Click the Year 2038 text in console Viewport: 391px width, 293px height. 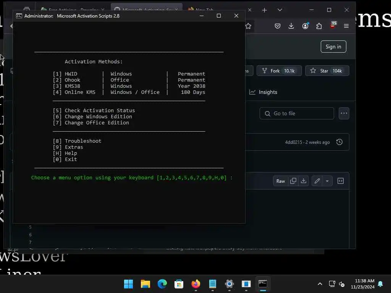click(x=192, y=86)
